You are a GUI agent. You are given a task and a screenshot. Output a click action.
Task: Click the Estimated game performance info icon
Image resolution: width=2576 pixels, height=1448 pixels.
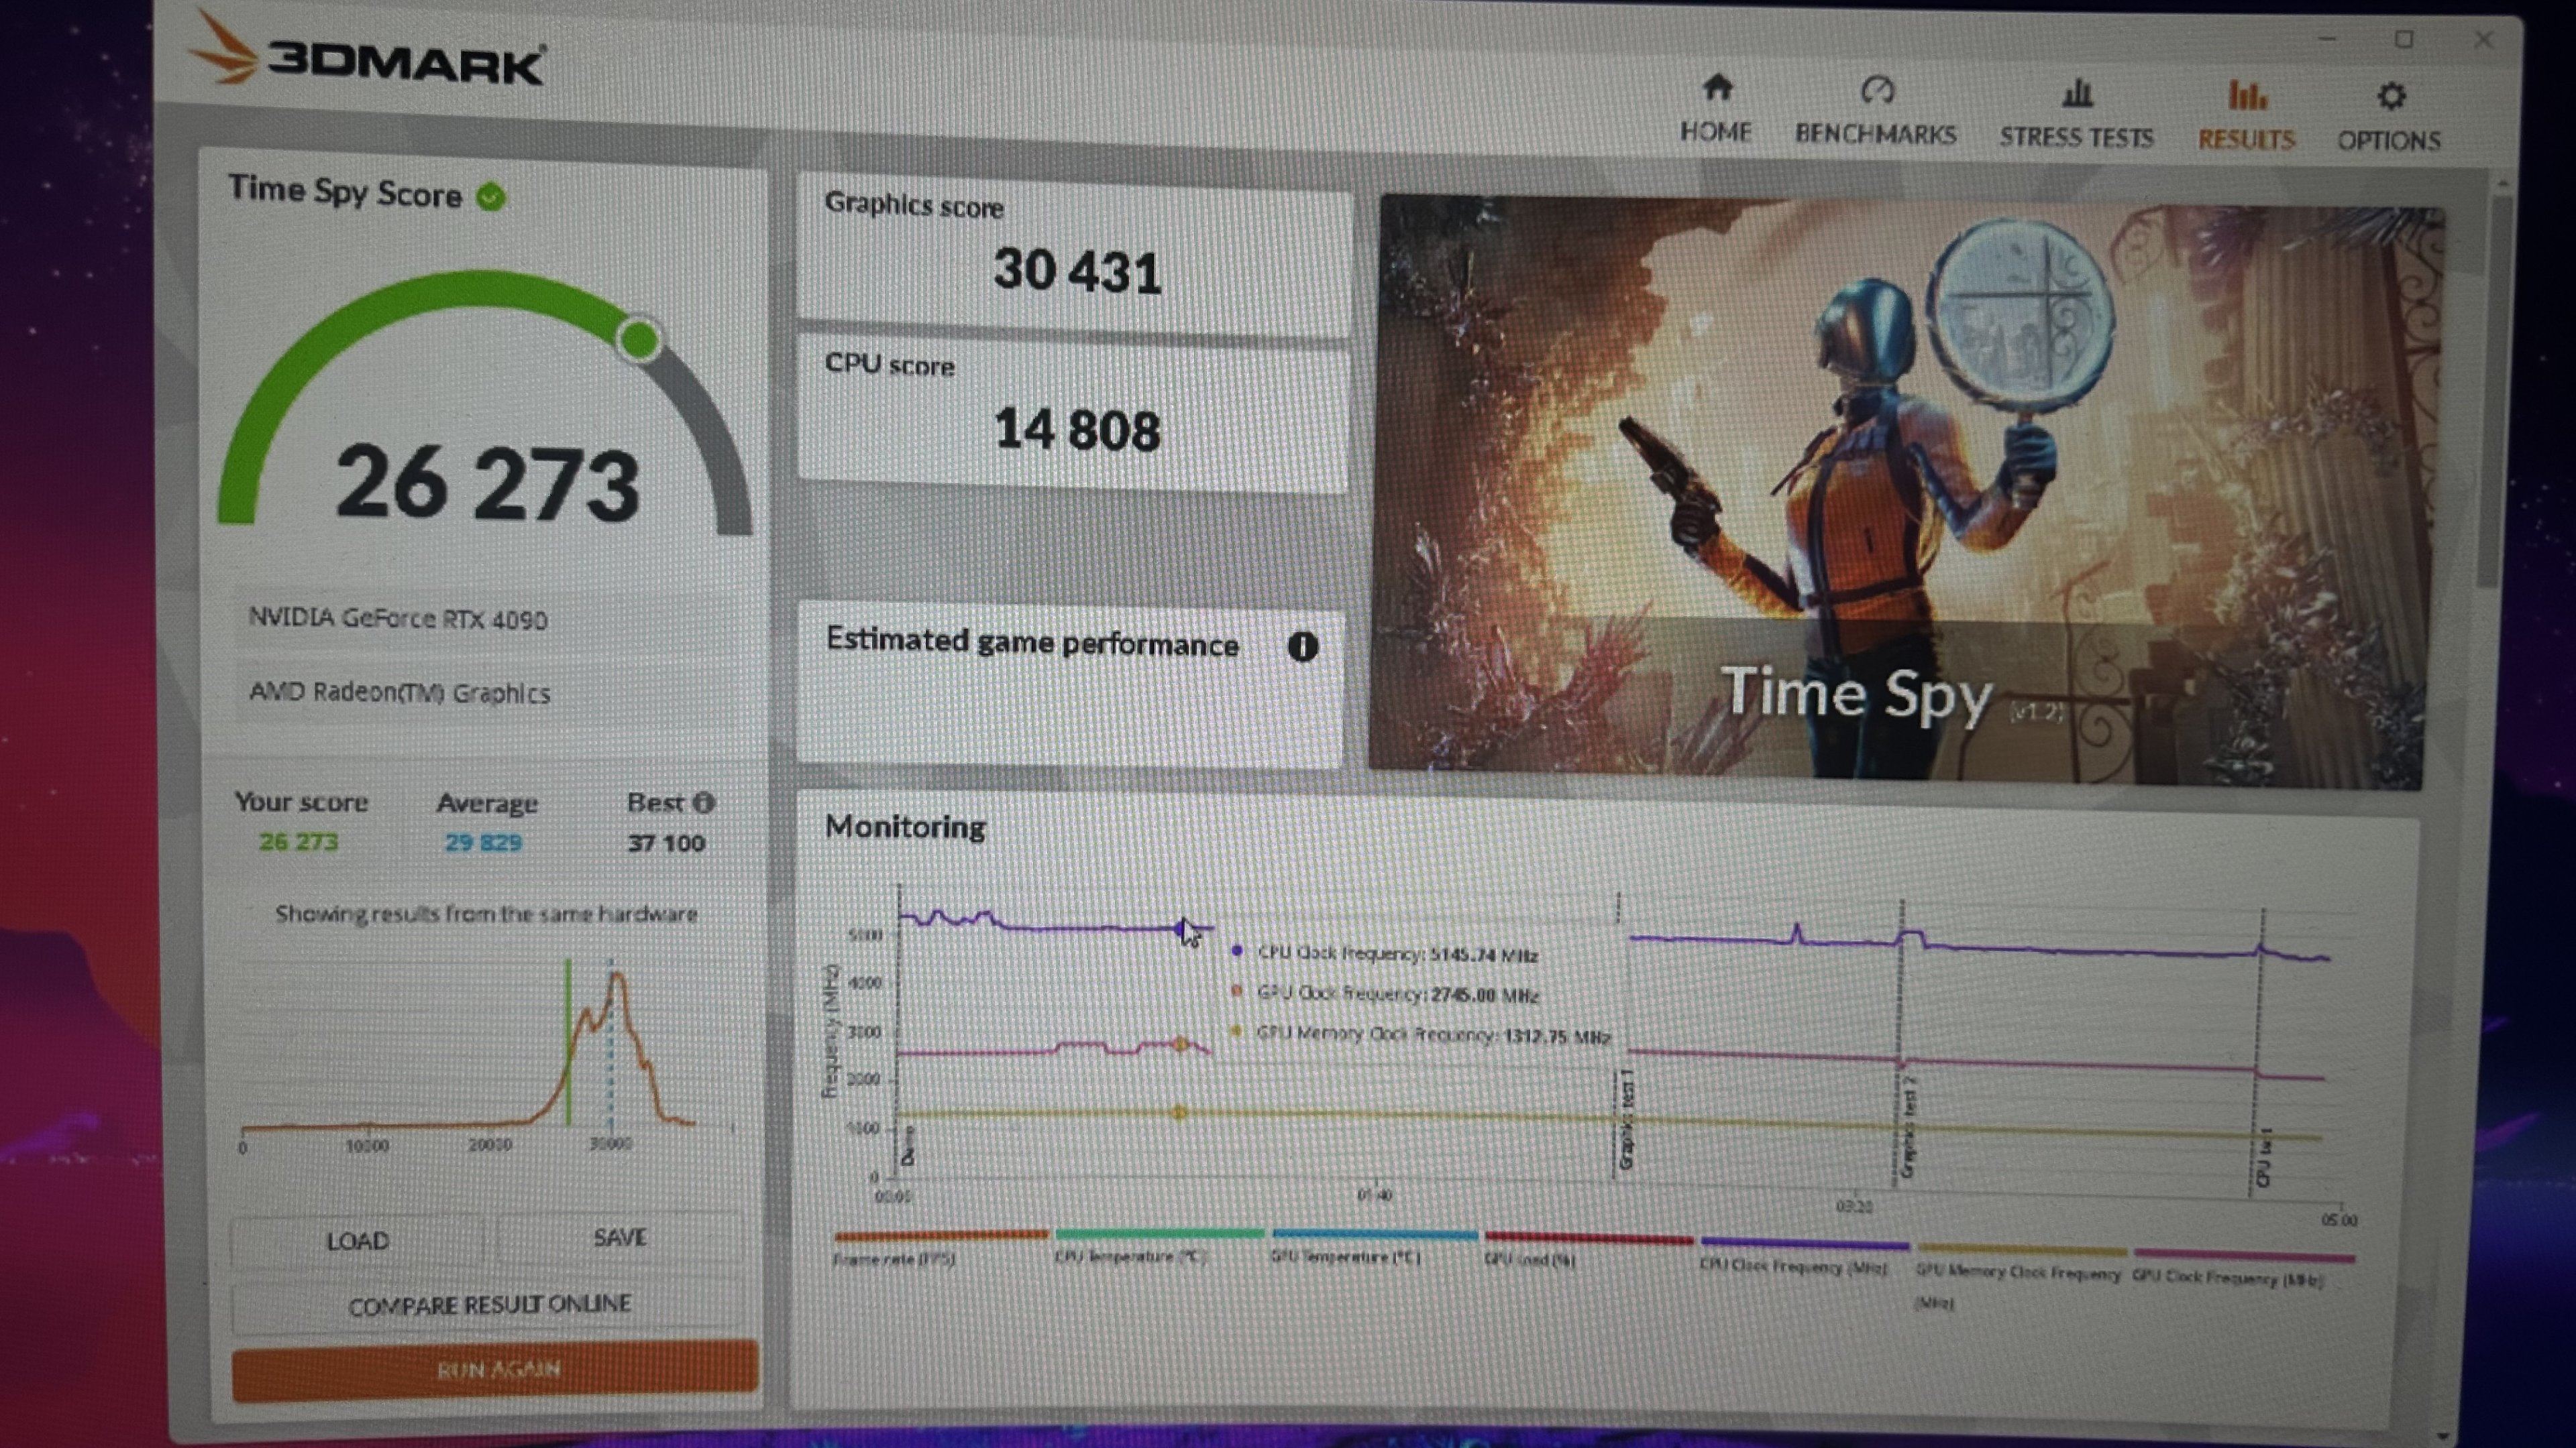pyautogui.click(x=1302, y=646)
